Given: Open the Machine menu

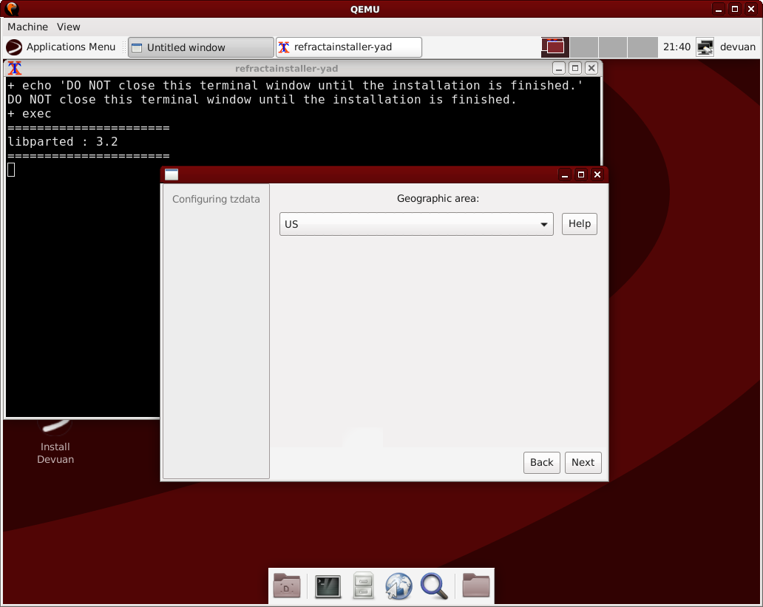Looking at the screenshot, I should click(27, 27).
